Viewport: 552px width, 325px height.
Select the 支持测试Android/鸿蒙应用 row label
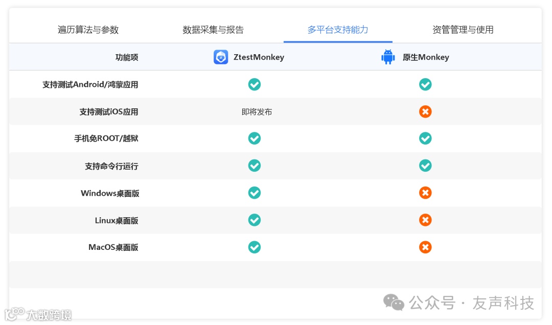point(90,84)
